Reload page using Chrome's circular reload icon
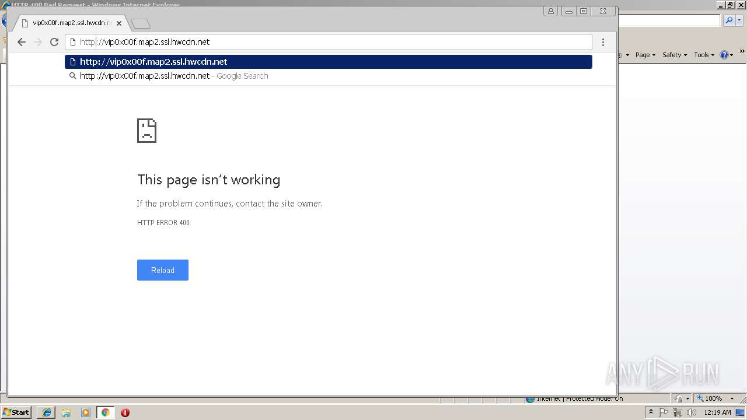The image size is (747, 420). [54, 42]
